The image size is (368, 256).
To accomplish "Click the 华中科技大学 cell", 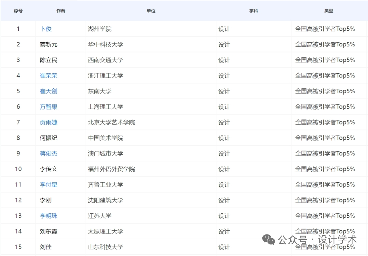I will coord(106,44).
